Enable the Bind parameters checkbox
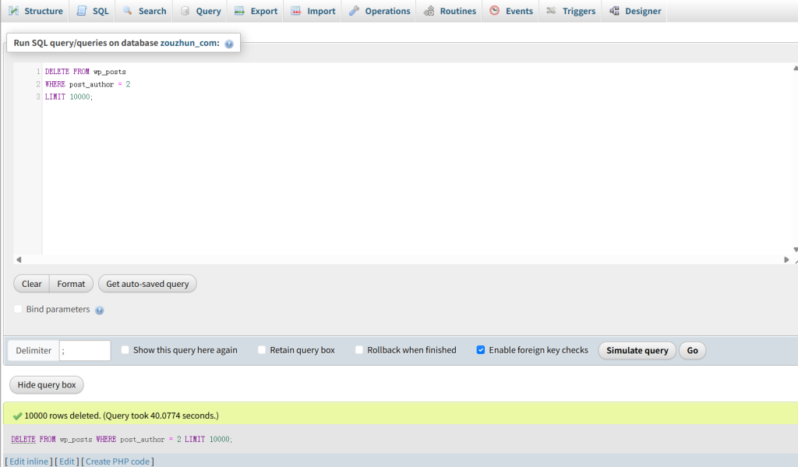The height and width of the screenshot is (467, 798). 18,310
